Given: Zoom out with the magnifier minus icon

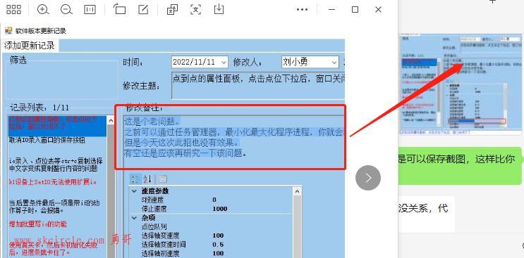Looking at the screenshot, I should (x=66, y=10).
